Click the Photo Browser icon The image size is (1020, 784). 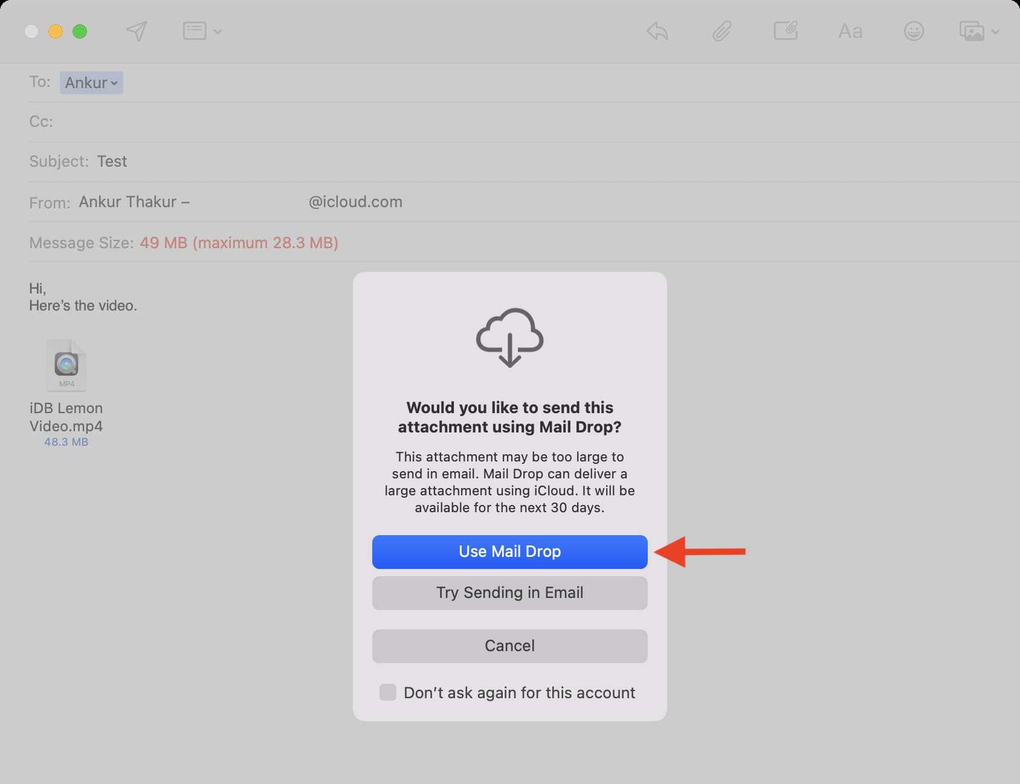tap(972, 31)
